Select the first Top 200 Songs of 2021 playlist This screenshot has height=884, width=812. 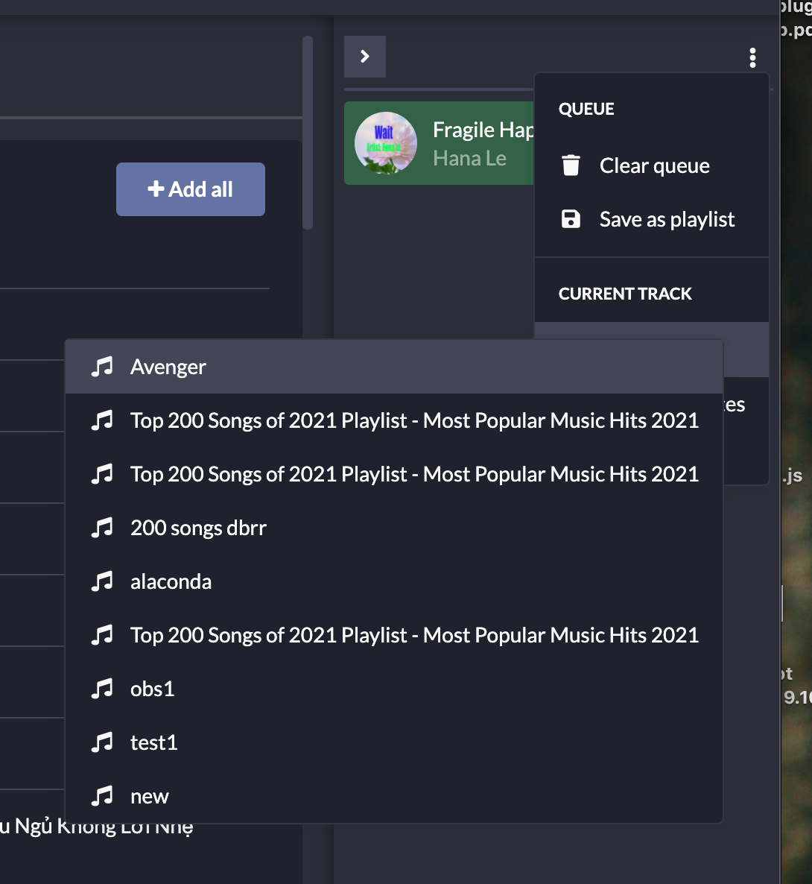(414, 420)
